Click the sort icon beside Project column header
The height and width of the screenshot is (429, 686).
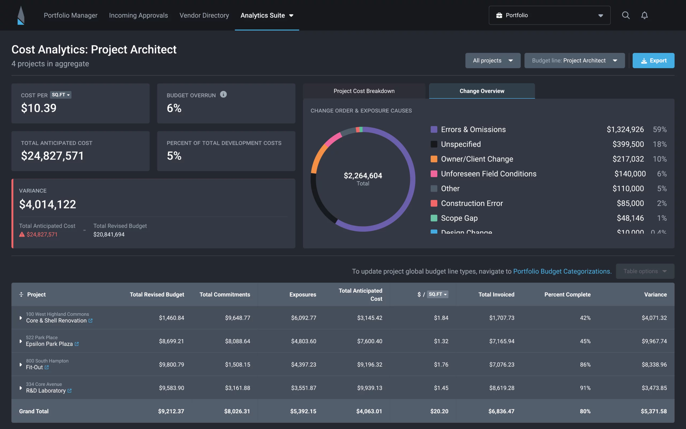click(21, 294)
